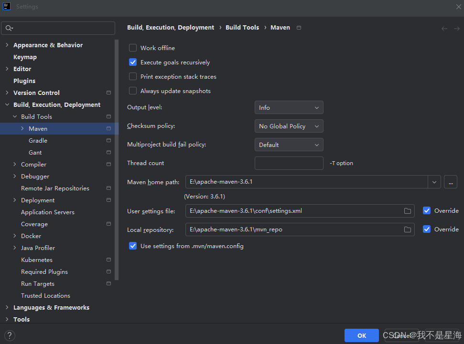The image size is (464, 344).
Task: Click User settings file path field
Action: pyautogui.click(x=300, y=211)
